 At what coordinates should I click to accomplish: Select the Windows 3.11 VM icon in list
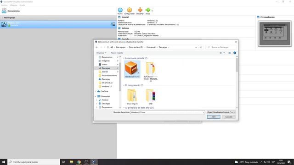click(x=4, y=24)
